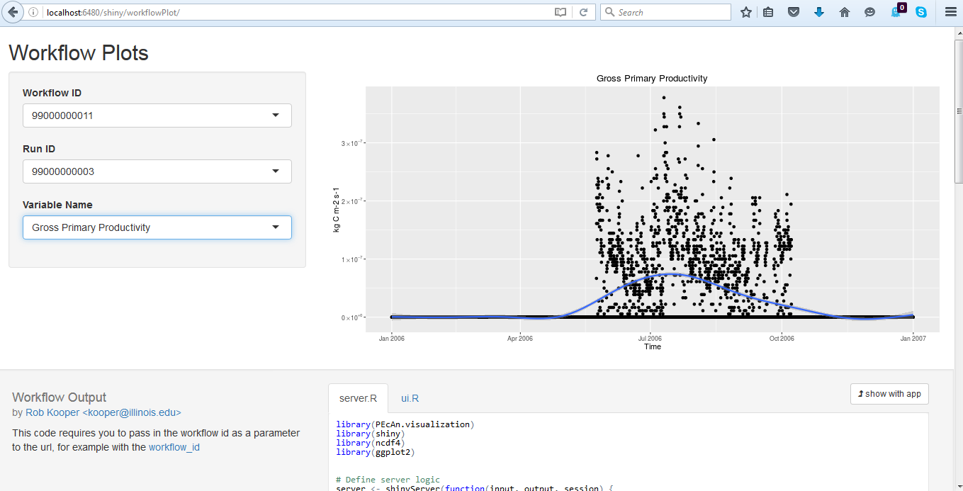Click the browser back arrow button
963x491 pixels.
[12, 12]
